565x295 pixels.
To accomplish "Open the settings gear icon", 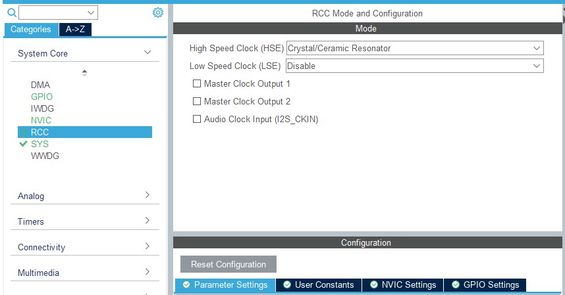I will [x=157, y=12].
